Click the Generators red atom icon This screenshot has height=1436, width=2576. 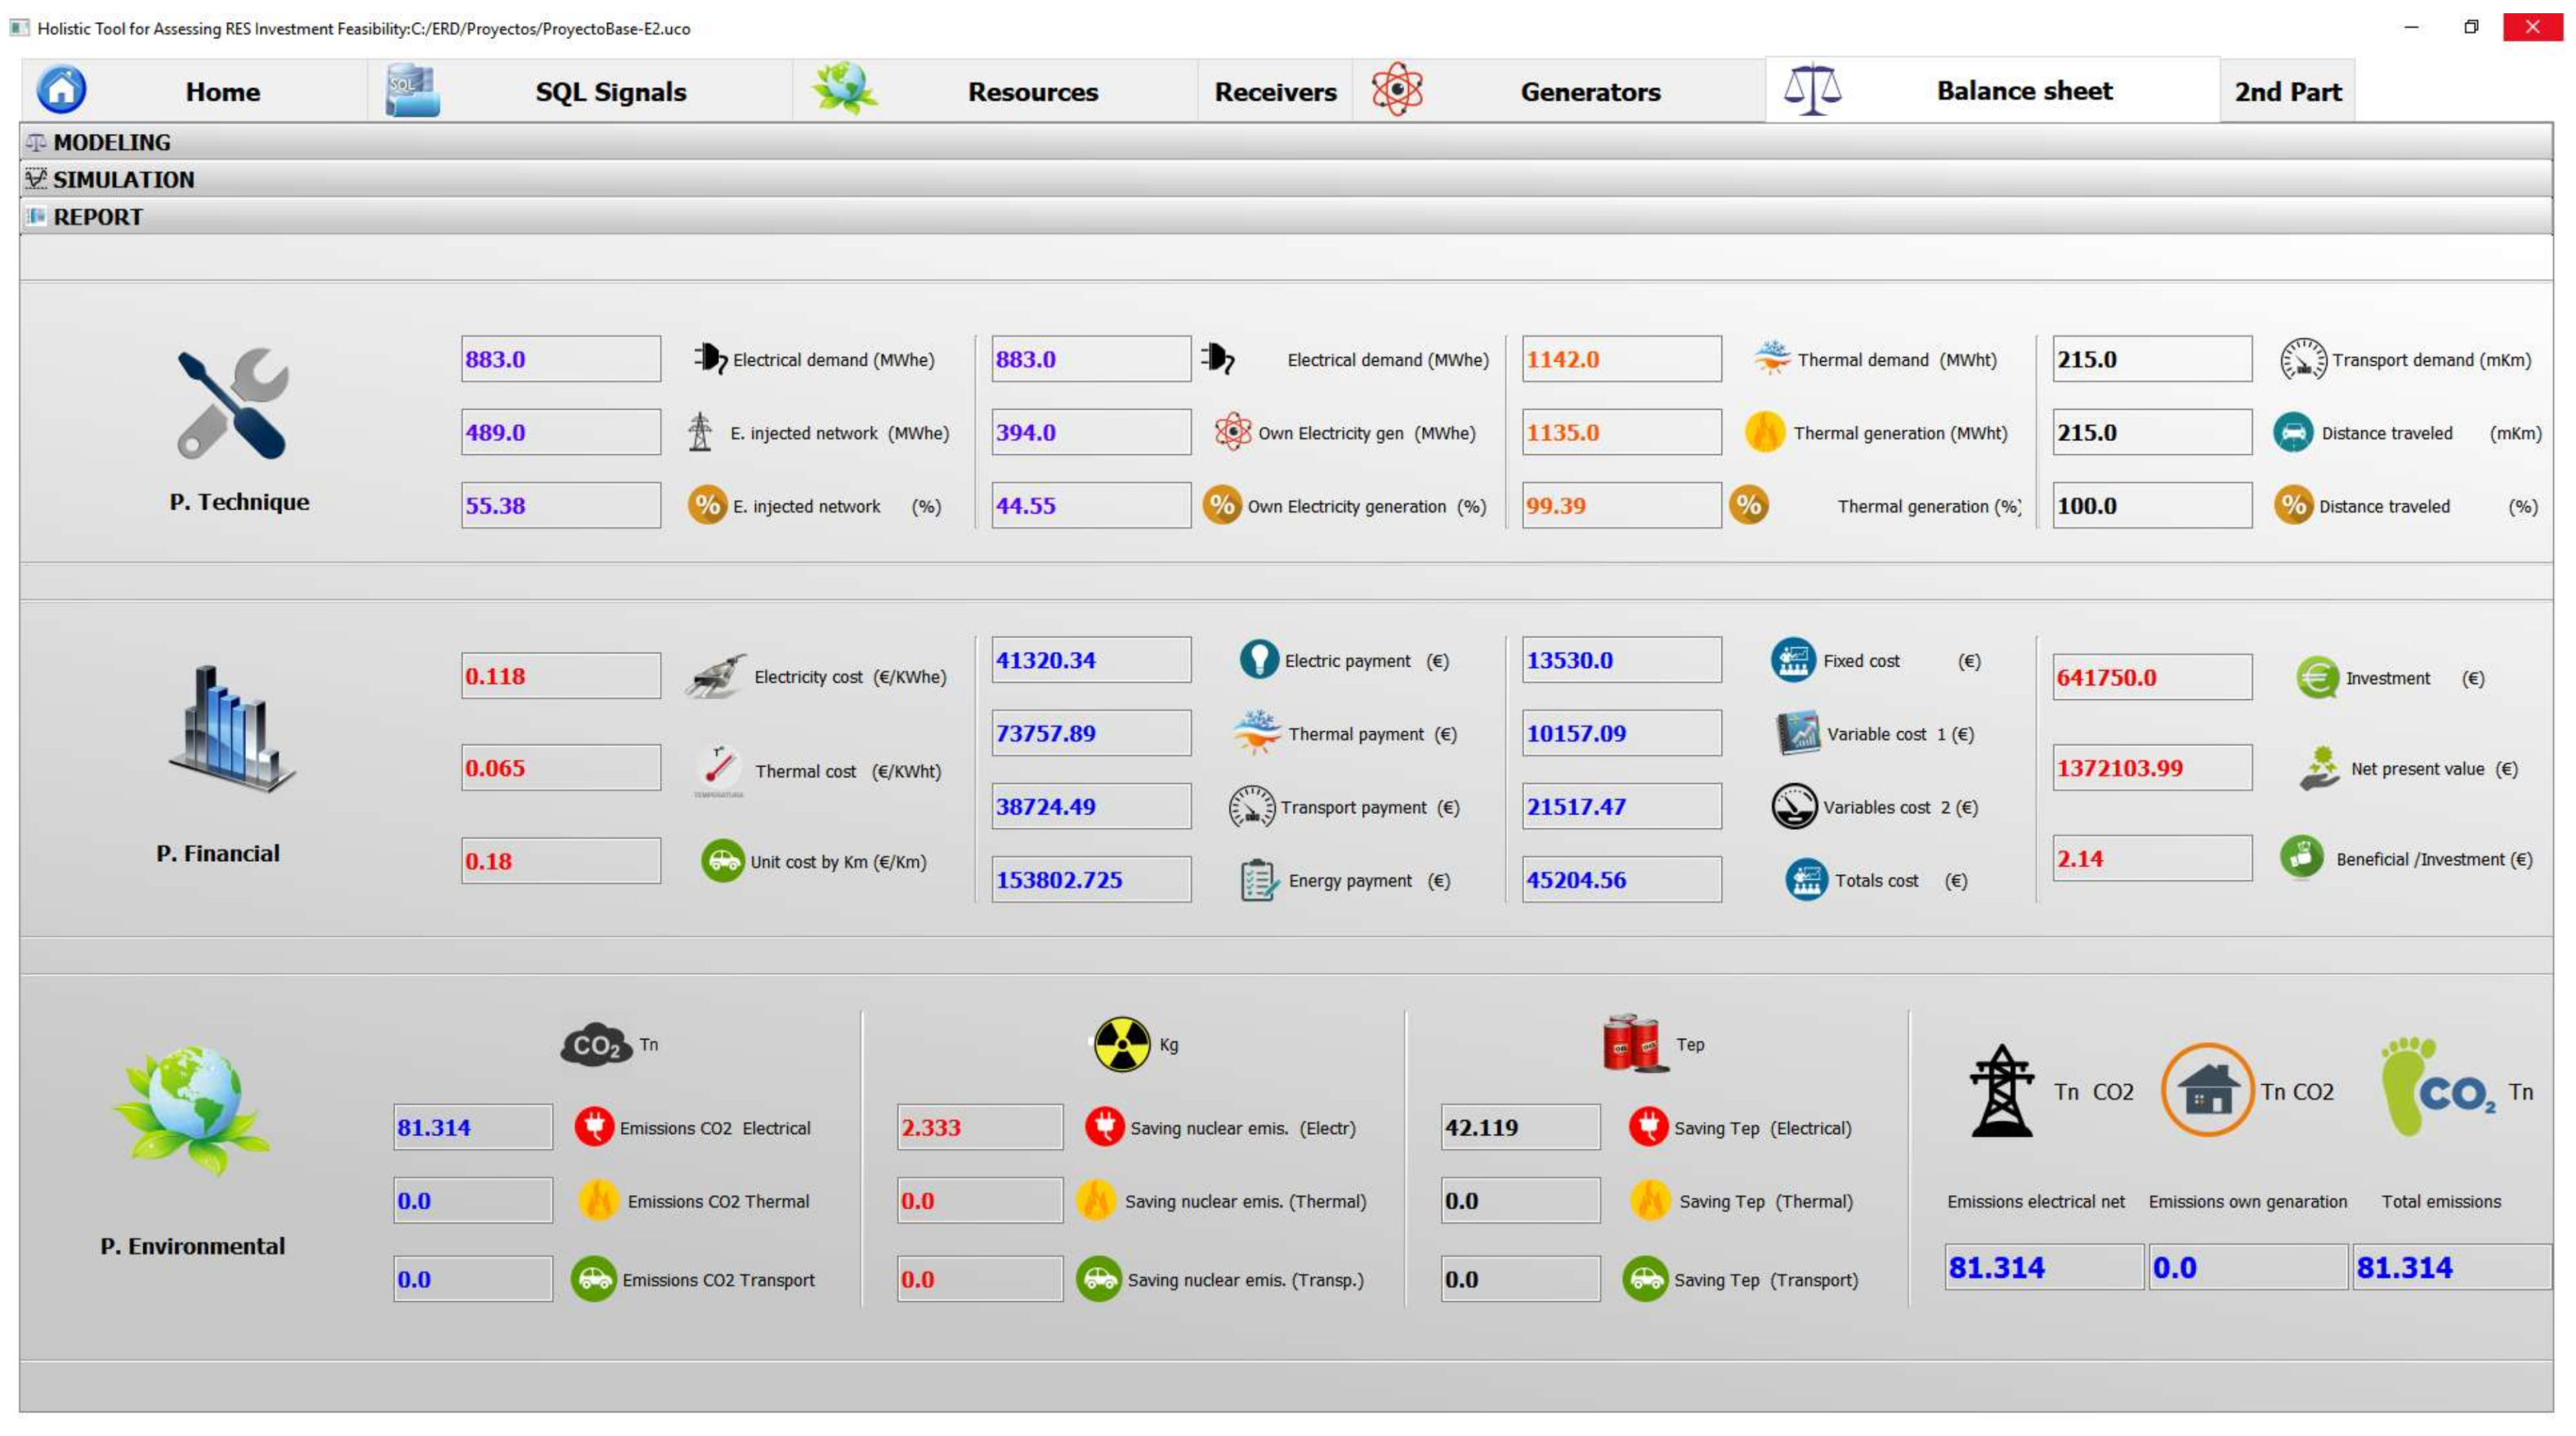(1397, 90)
